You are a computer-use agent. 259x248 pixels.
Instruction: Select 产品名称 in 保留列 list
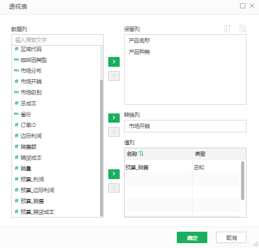point(139,41)
